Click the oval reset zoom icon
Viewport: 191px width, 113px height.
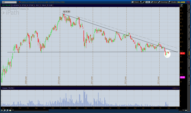(10, 110)
